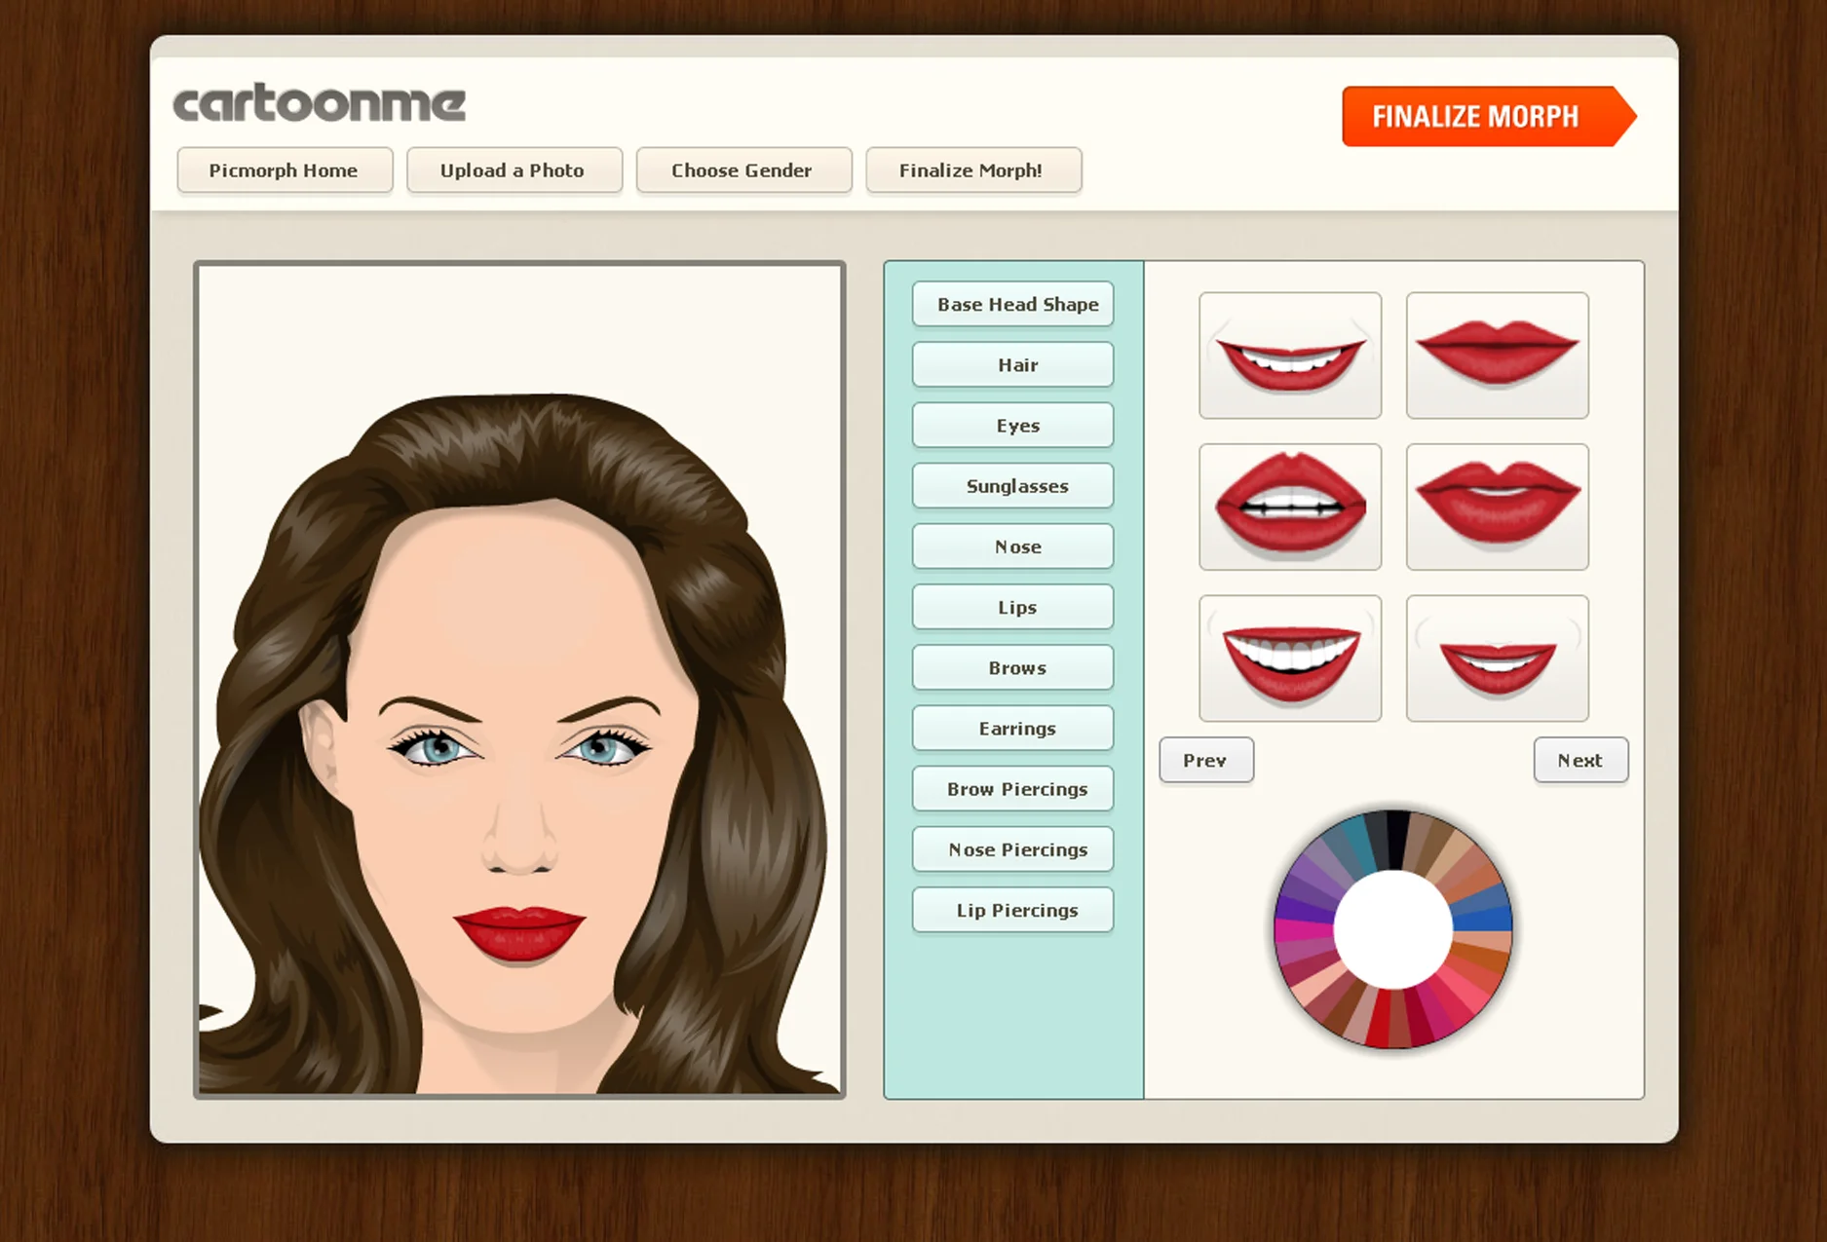Switch to the Eyes category

coord(1012,425)
